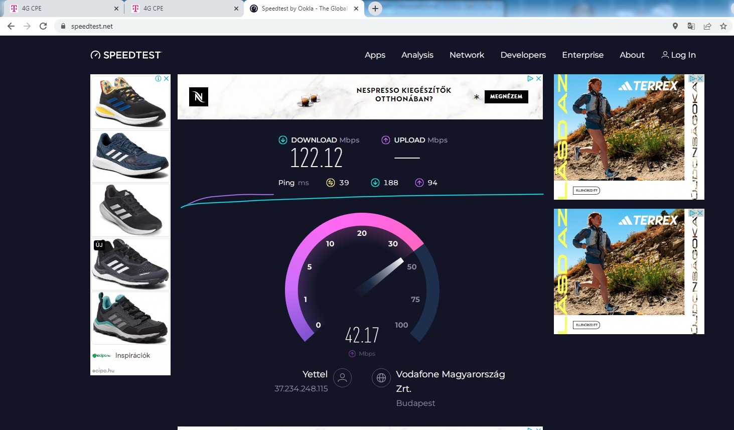734x430 pixels.
Task: Click the download latency icon next to 188
Action: [375, 183]
